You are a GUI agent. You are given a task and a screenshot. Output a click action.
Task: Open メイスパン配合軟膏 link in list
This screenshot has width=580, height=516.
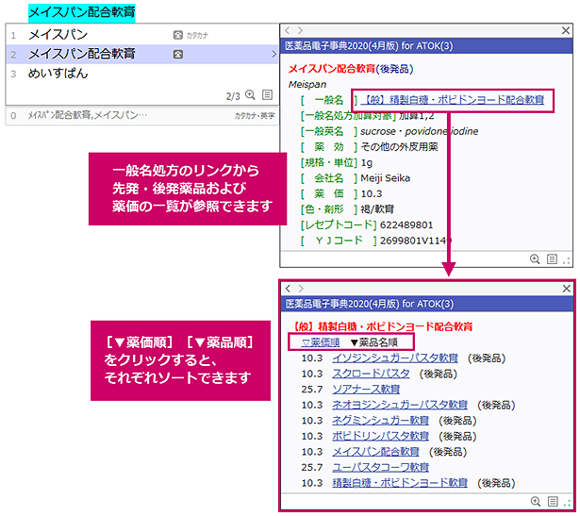pyautogui.click(x=375, y=452)
